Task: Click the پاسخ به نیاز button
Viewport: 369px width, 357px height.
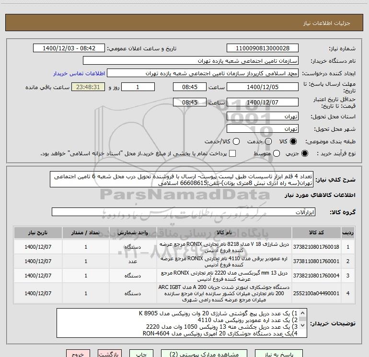Action: coord(279,354)
